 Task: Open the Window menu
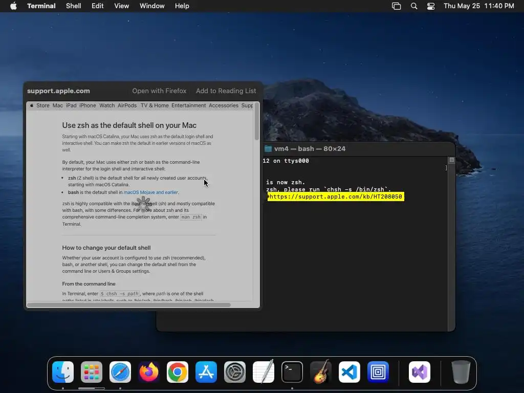click(152, 6)
